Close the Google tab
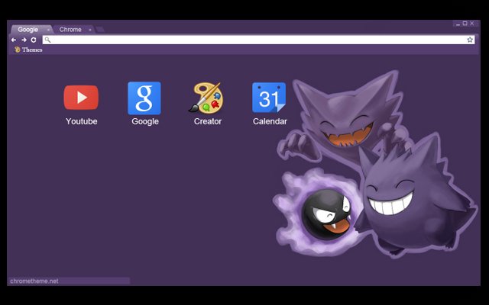Screen dimensions: 489x305 pos(48,30)
